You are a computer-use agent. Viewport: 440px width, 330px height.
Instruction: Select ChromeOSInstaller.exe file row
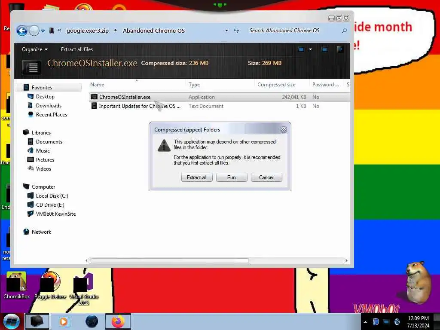click(x=219, y=97)
